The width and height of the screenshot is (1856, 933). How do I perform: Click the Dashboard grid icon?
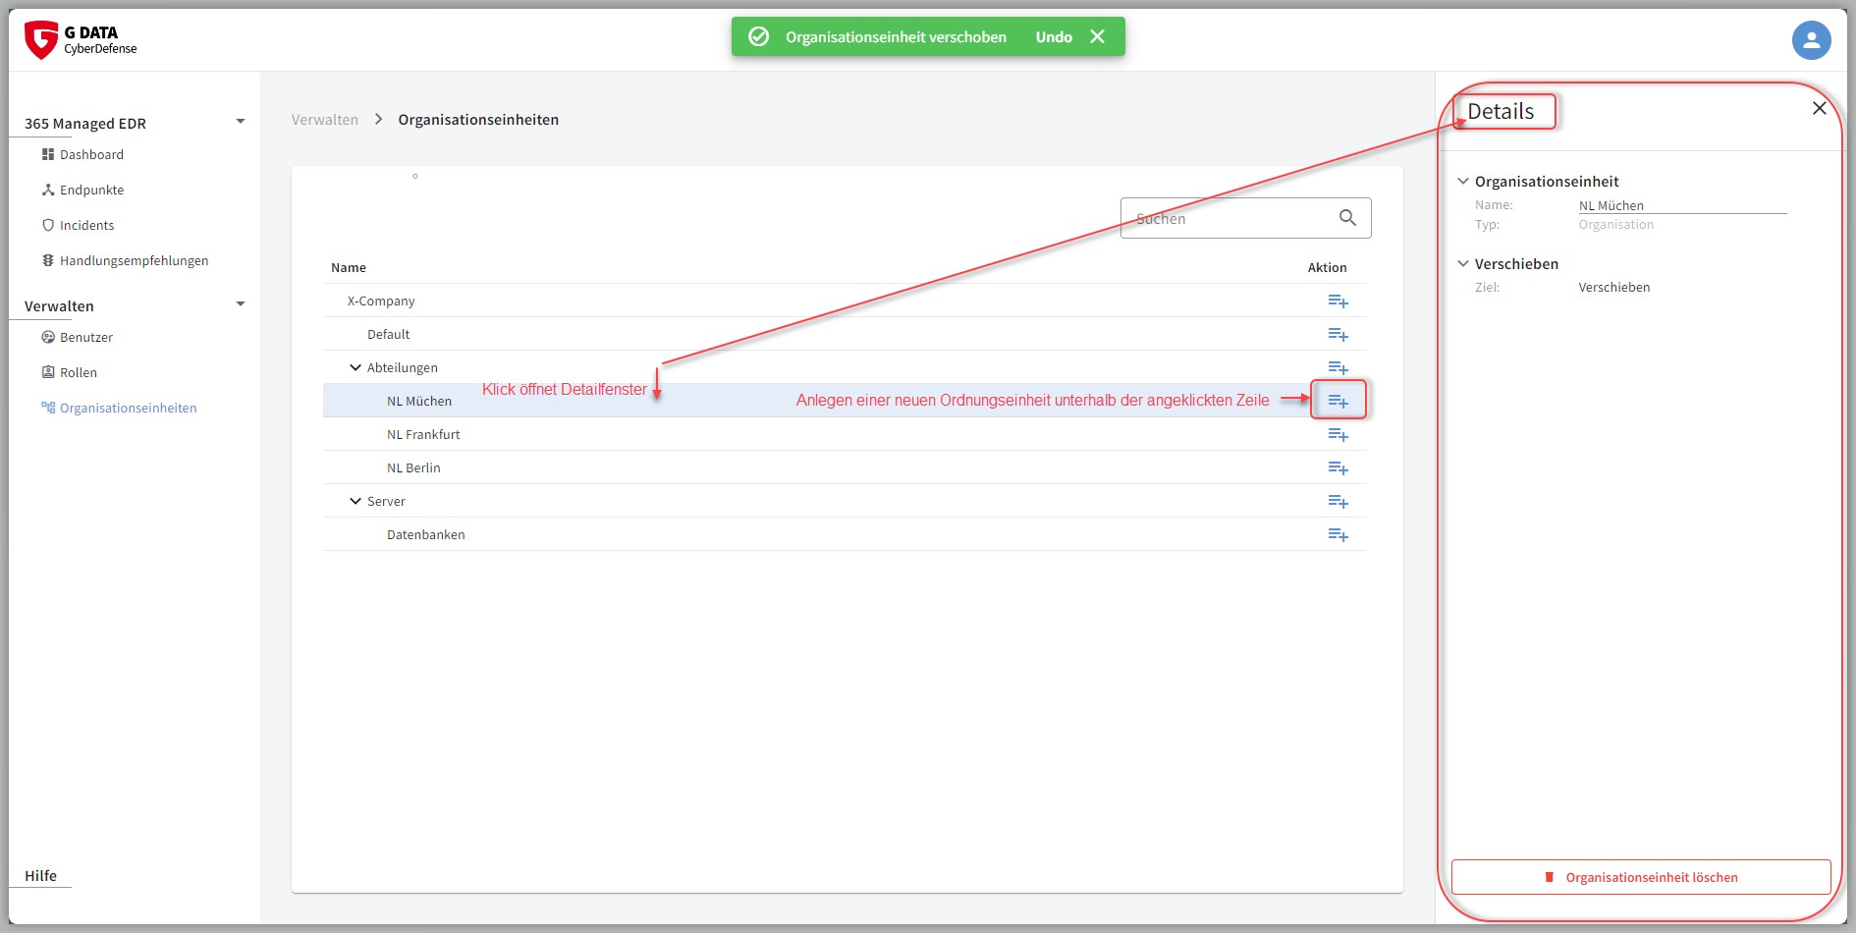[x=47, y=154]
